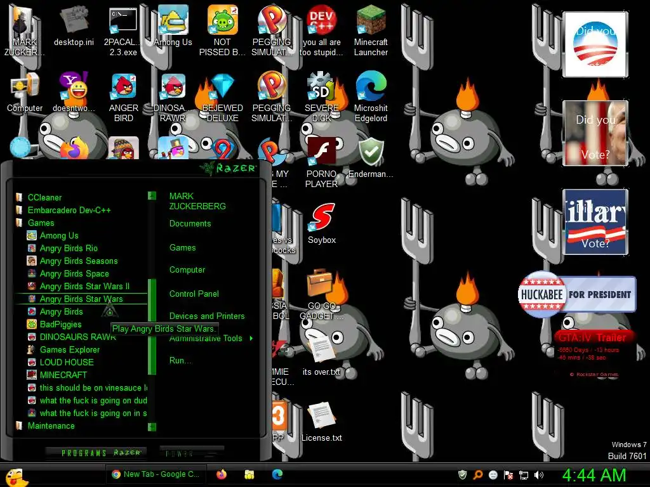Launch Angry Birds Star Wars II entry
Image resolution: width=650 pixels, height=487 pixels.
[84, 287]
